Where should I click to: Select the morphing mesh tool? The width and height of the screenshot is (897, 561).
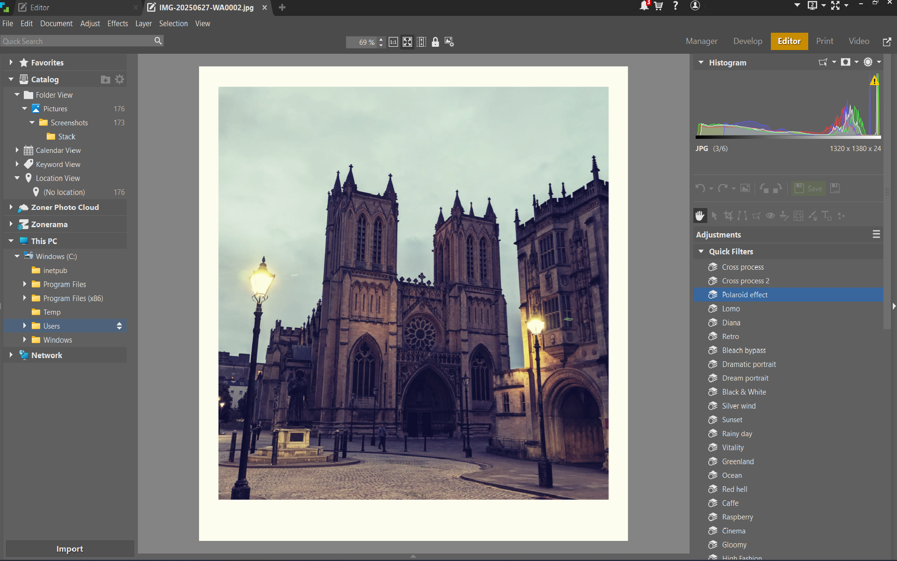798,216
